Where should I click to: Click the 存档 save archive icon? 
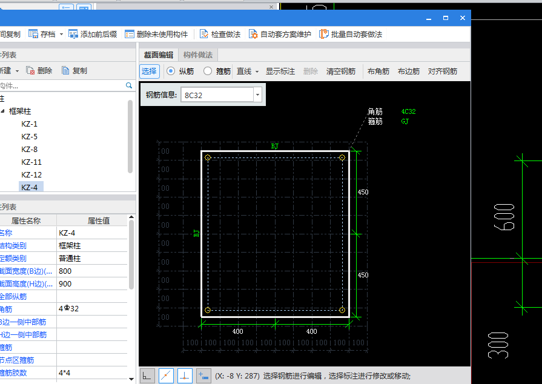click(33, 34)
